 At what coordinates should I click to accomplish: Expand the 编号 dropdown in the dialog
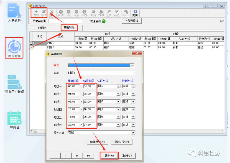132,65
